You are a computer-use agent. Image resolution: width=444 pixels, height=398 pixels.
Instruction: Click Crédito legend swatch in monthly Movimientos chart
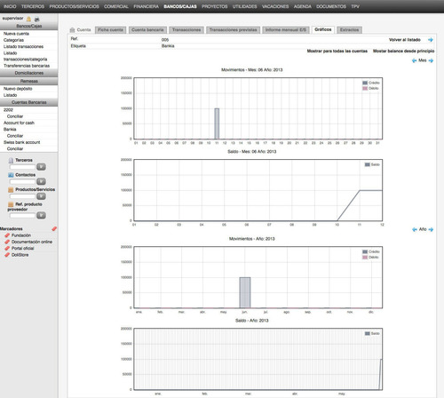365,83
